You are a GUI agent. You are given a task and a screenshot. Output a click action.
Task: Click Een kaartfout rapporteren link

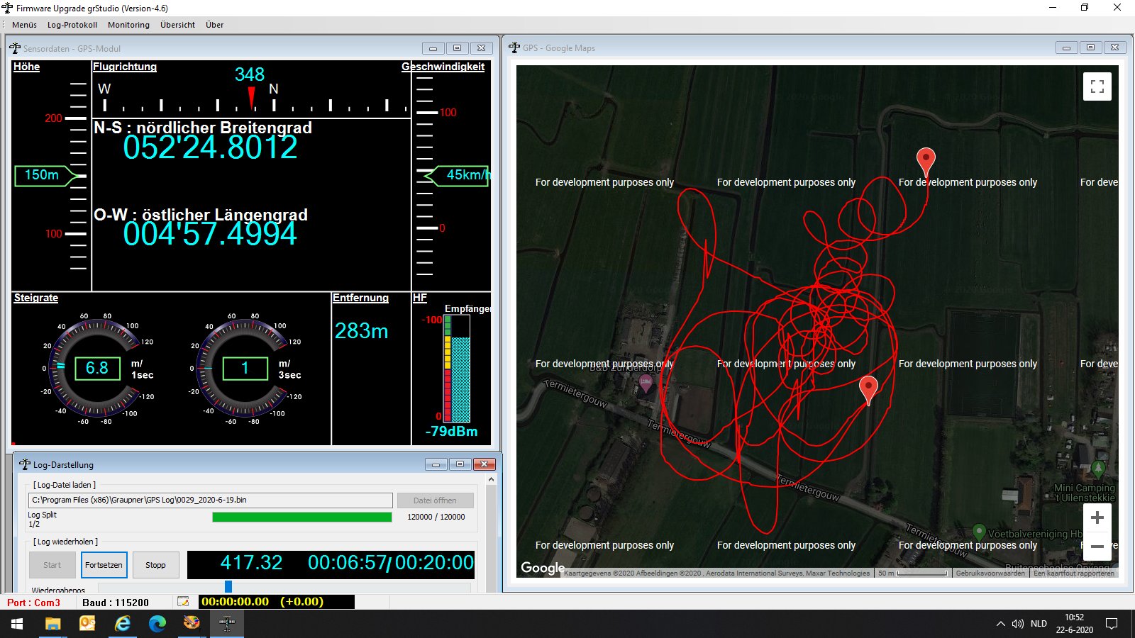tap(1074, 573)
